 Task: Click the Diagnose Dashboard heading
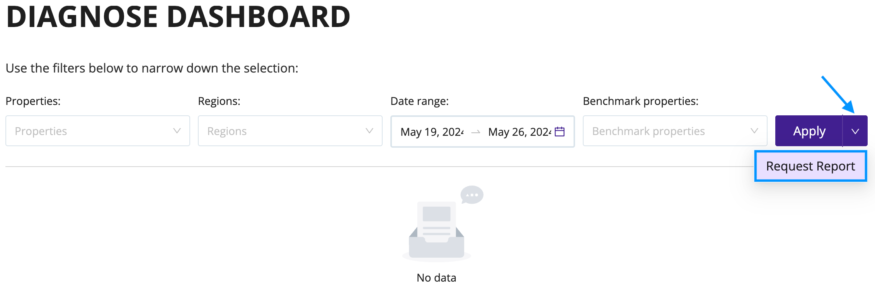[x=178, y=17]
